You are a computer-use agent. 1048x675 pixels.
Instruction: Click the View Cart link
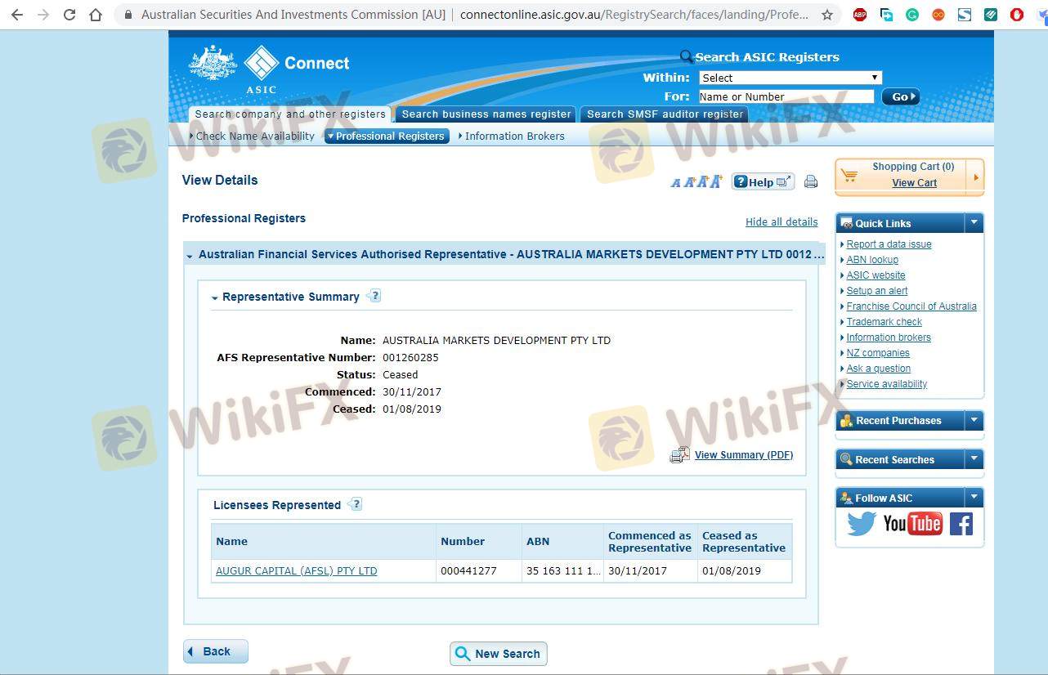[914, 183]
